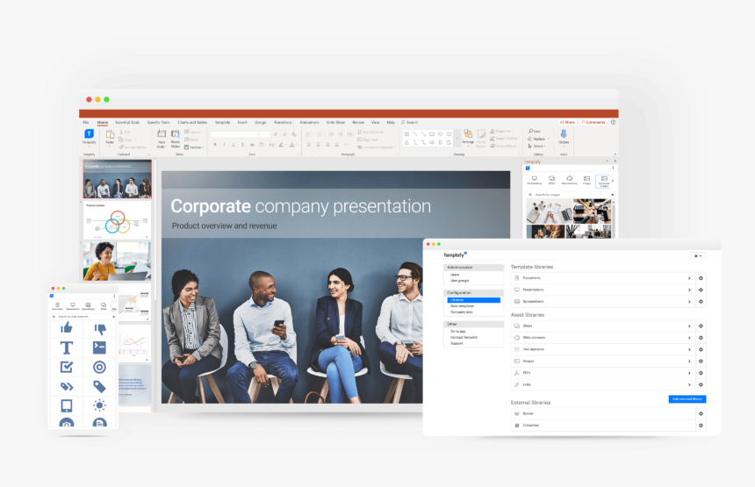Open the Slide Show ribbon tab
Viewport: 755px width, 487px height.
335,122
